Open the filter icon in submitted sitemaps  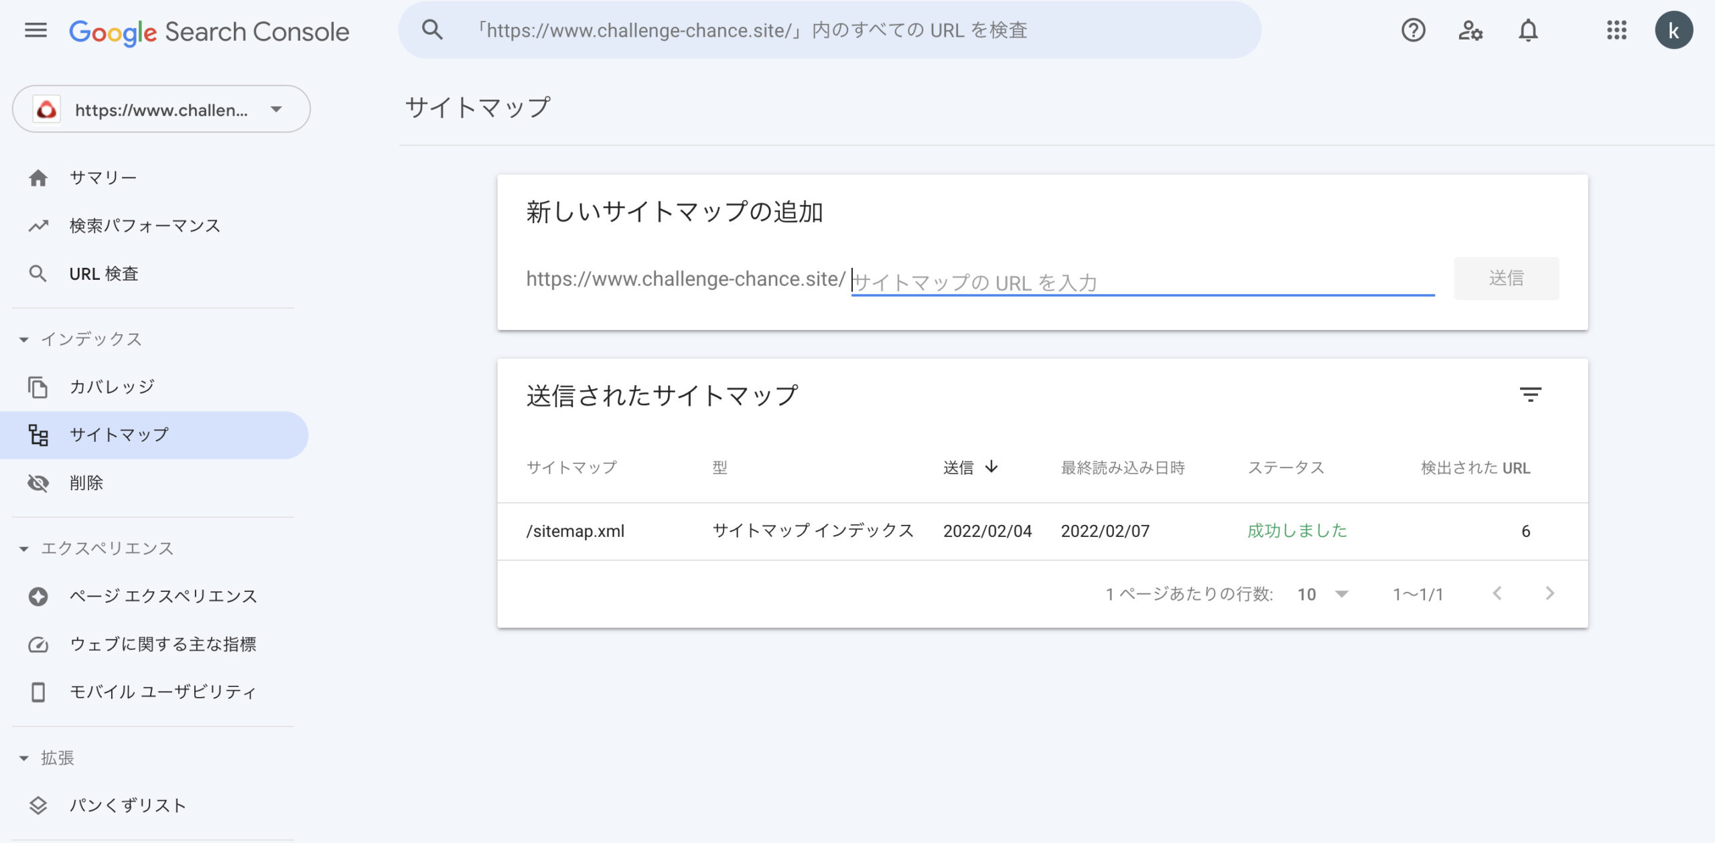(x=1530, y=394)
